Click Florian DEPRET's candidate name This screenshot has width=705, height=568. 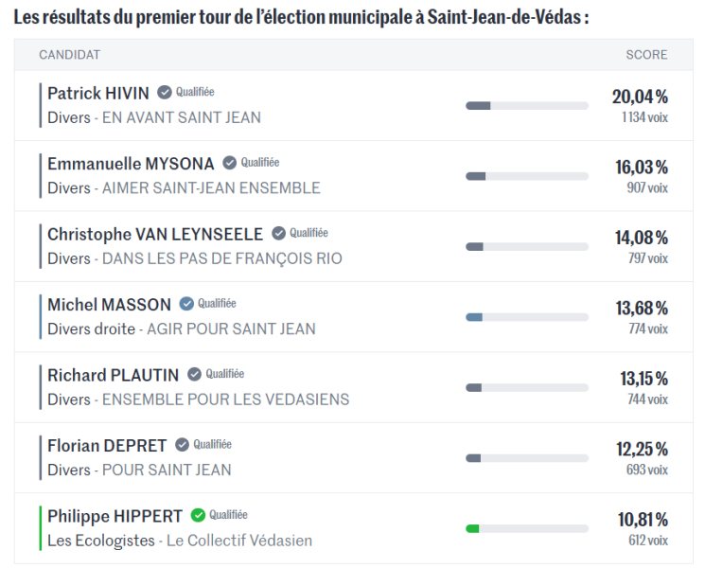coord(107,445)
